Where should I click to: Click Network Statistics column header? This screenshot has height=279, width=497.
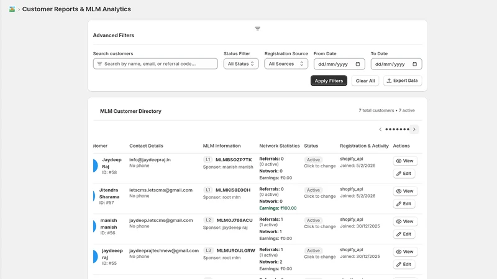[x=279, y=146]
